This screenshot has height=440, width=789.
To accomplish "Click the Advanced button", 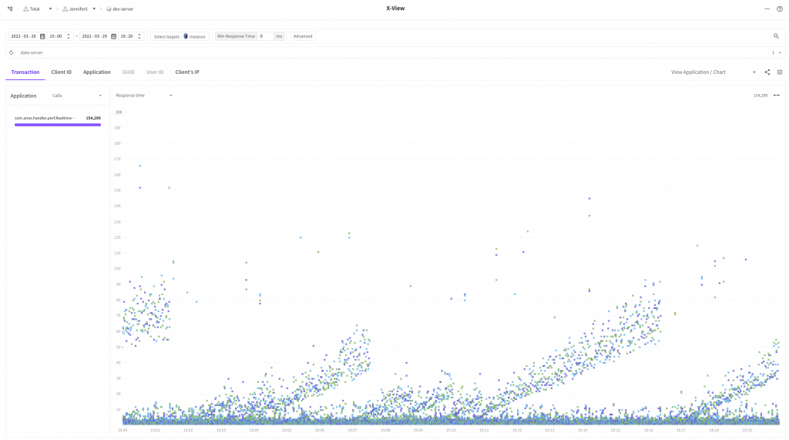I will point(303,36).
